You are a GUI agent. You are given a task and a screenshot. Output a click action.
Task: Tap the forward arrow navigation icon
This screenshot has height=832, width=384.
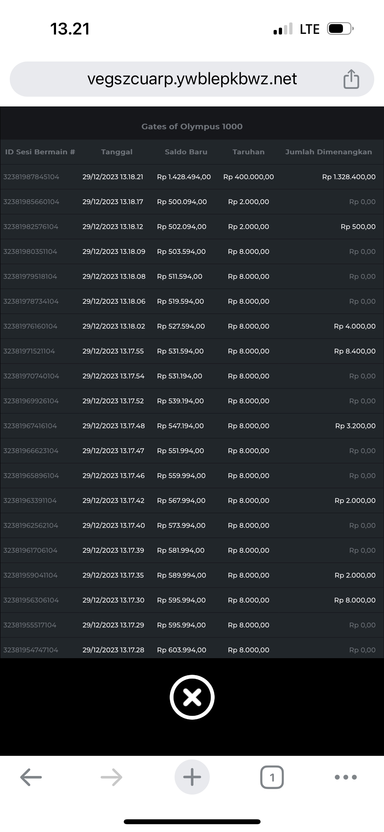coord(111,777)
